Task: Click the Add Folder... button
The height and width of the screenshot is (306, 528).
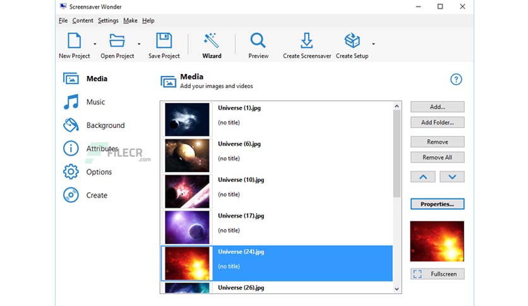Action: pos(438,122)
